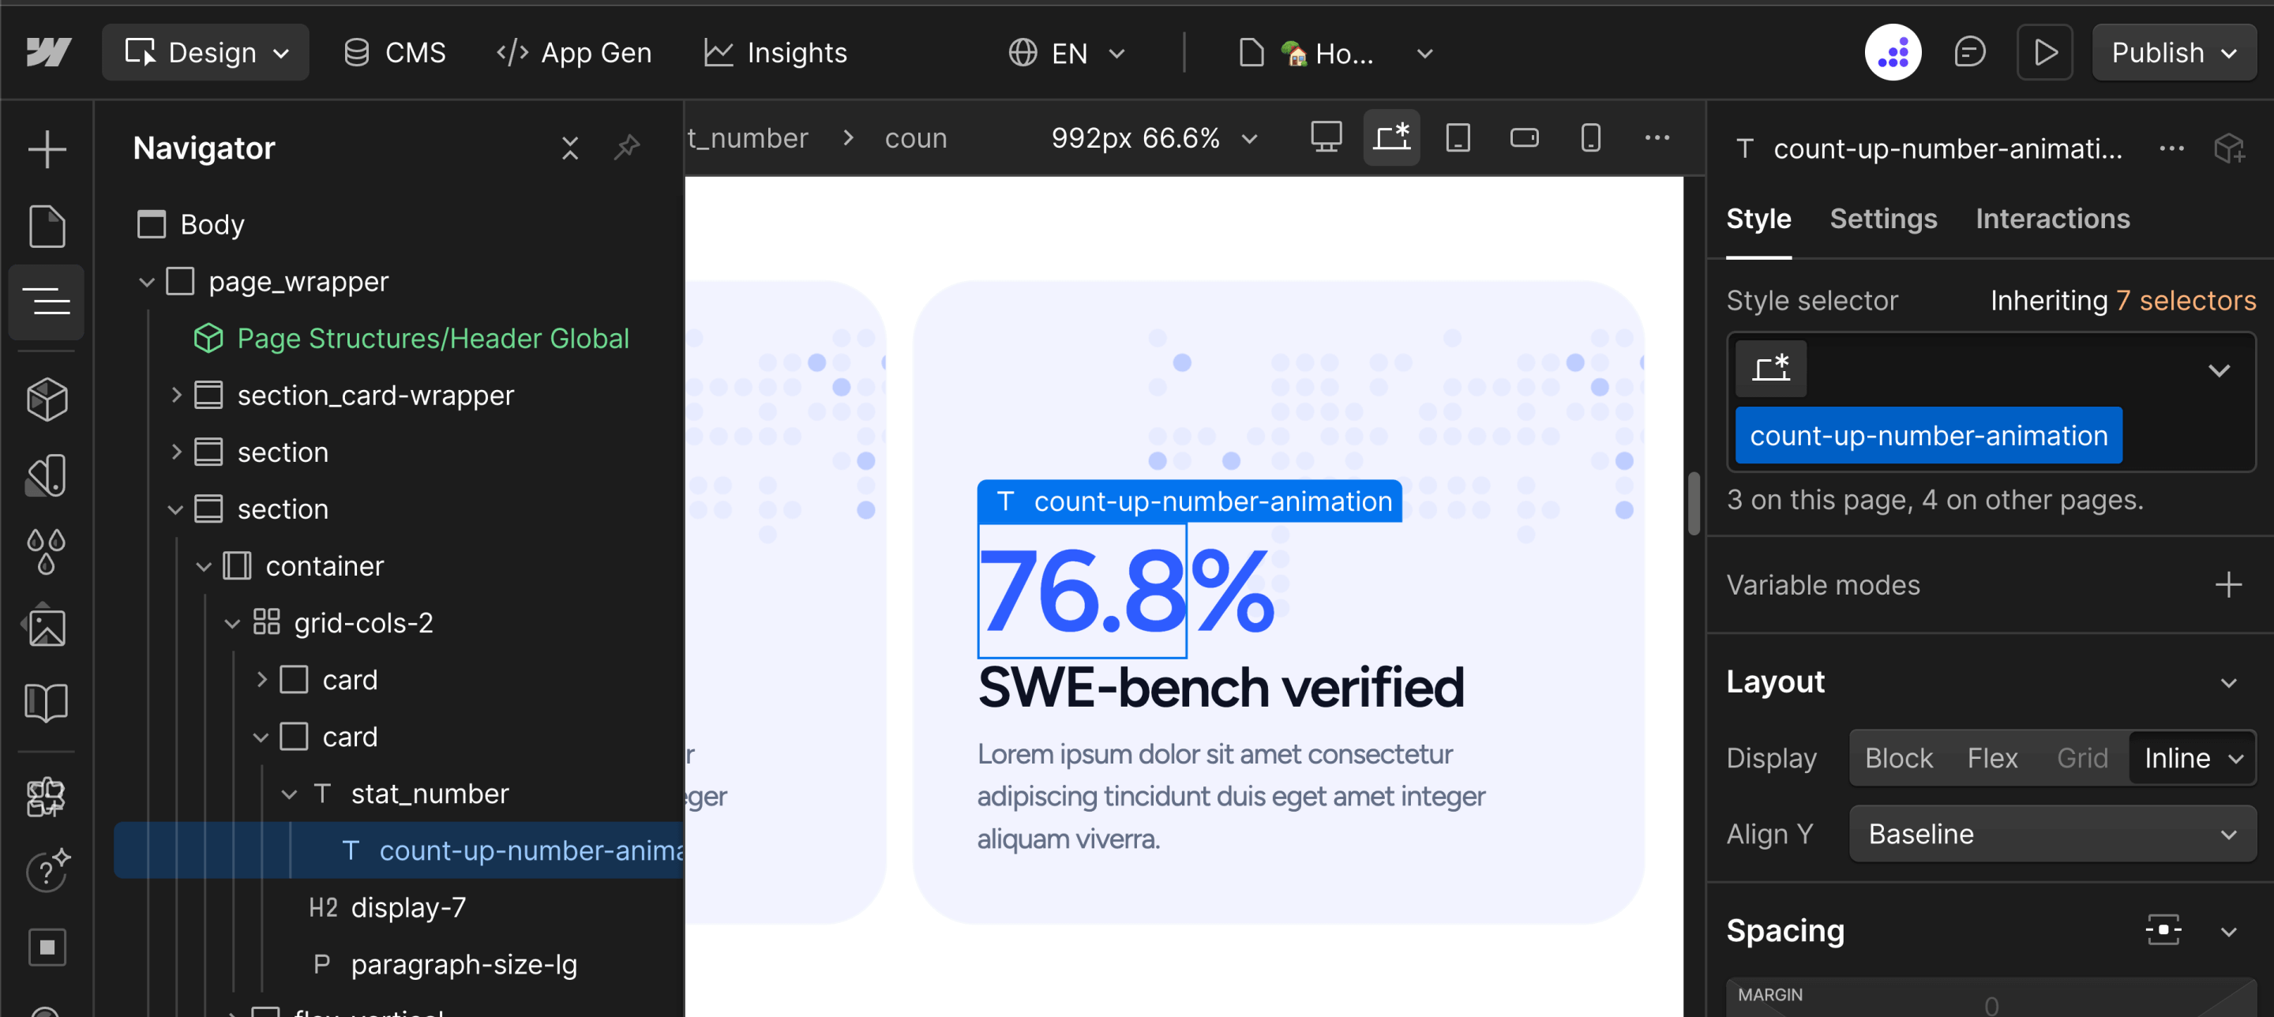Click the Webflow logo menu icon
The height and width of the screenshot is (1017, 2274).
(x=48, y=52)
